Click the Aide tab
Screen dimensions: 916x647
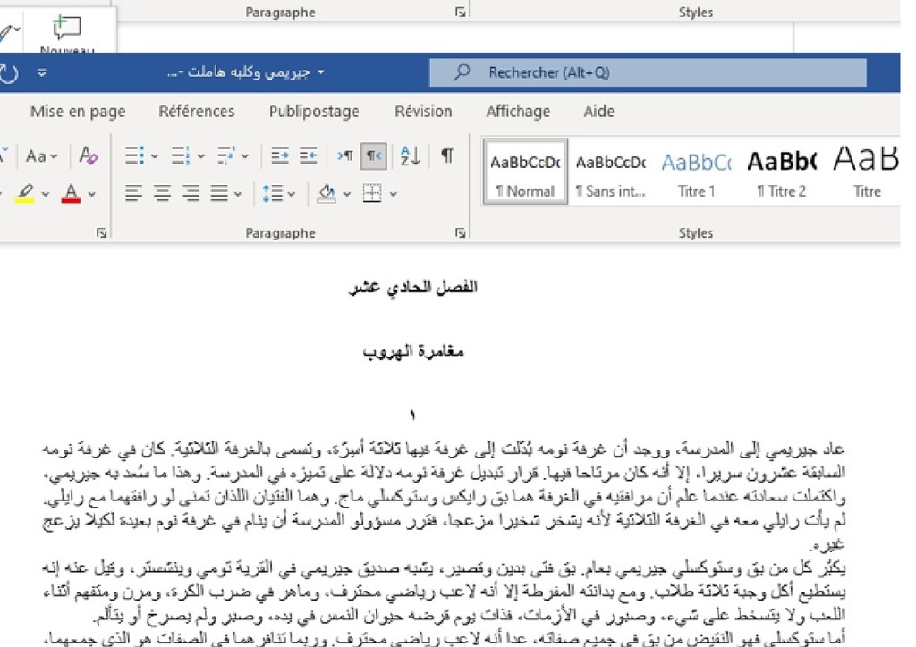(598, 112)
